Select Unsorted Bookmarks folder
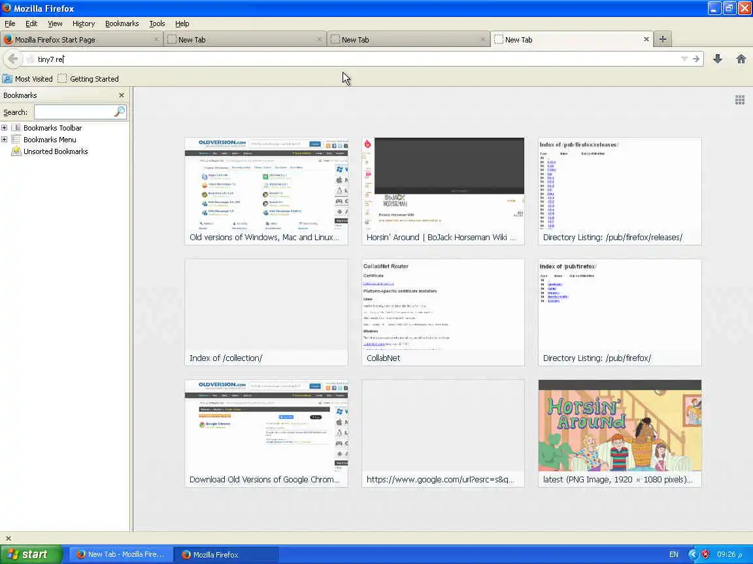 pyautogui.click(x=50, y=151)
